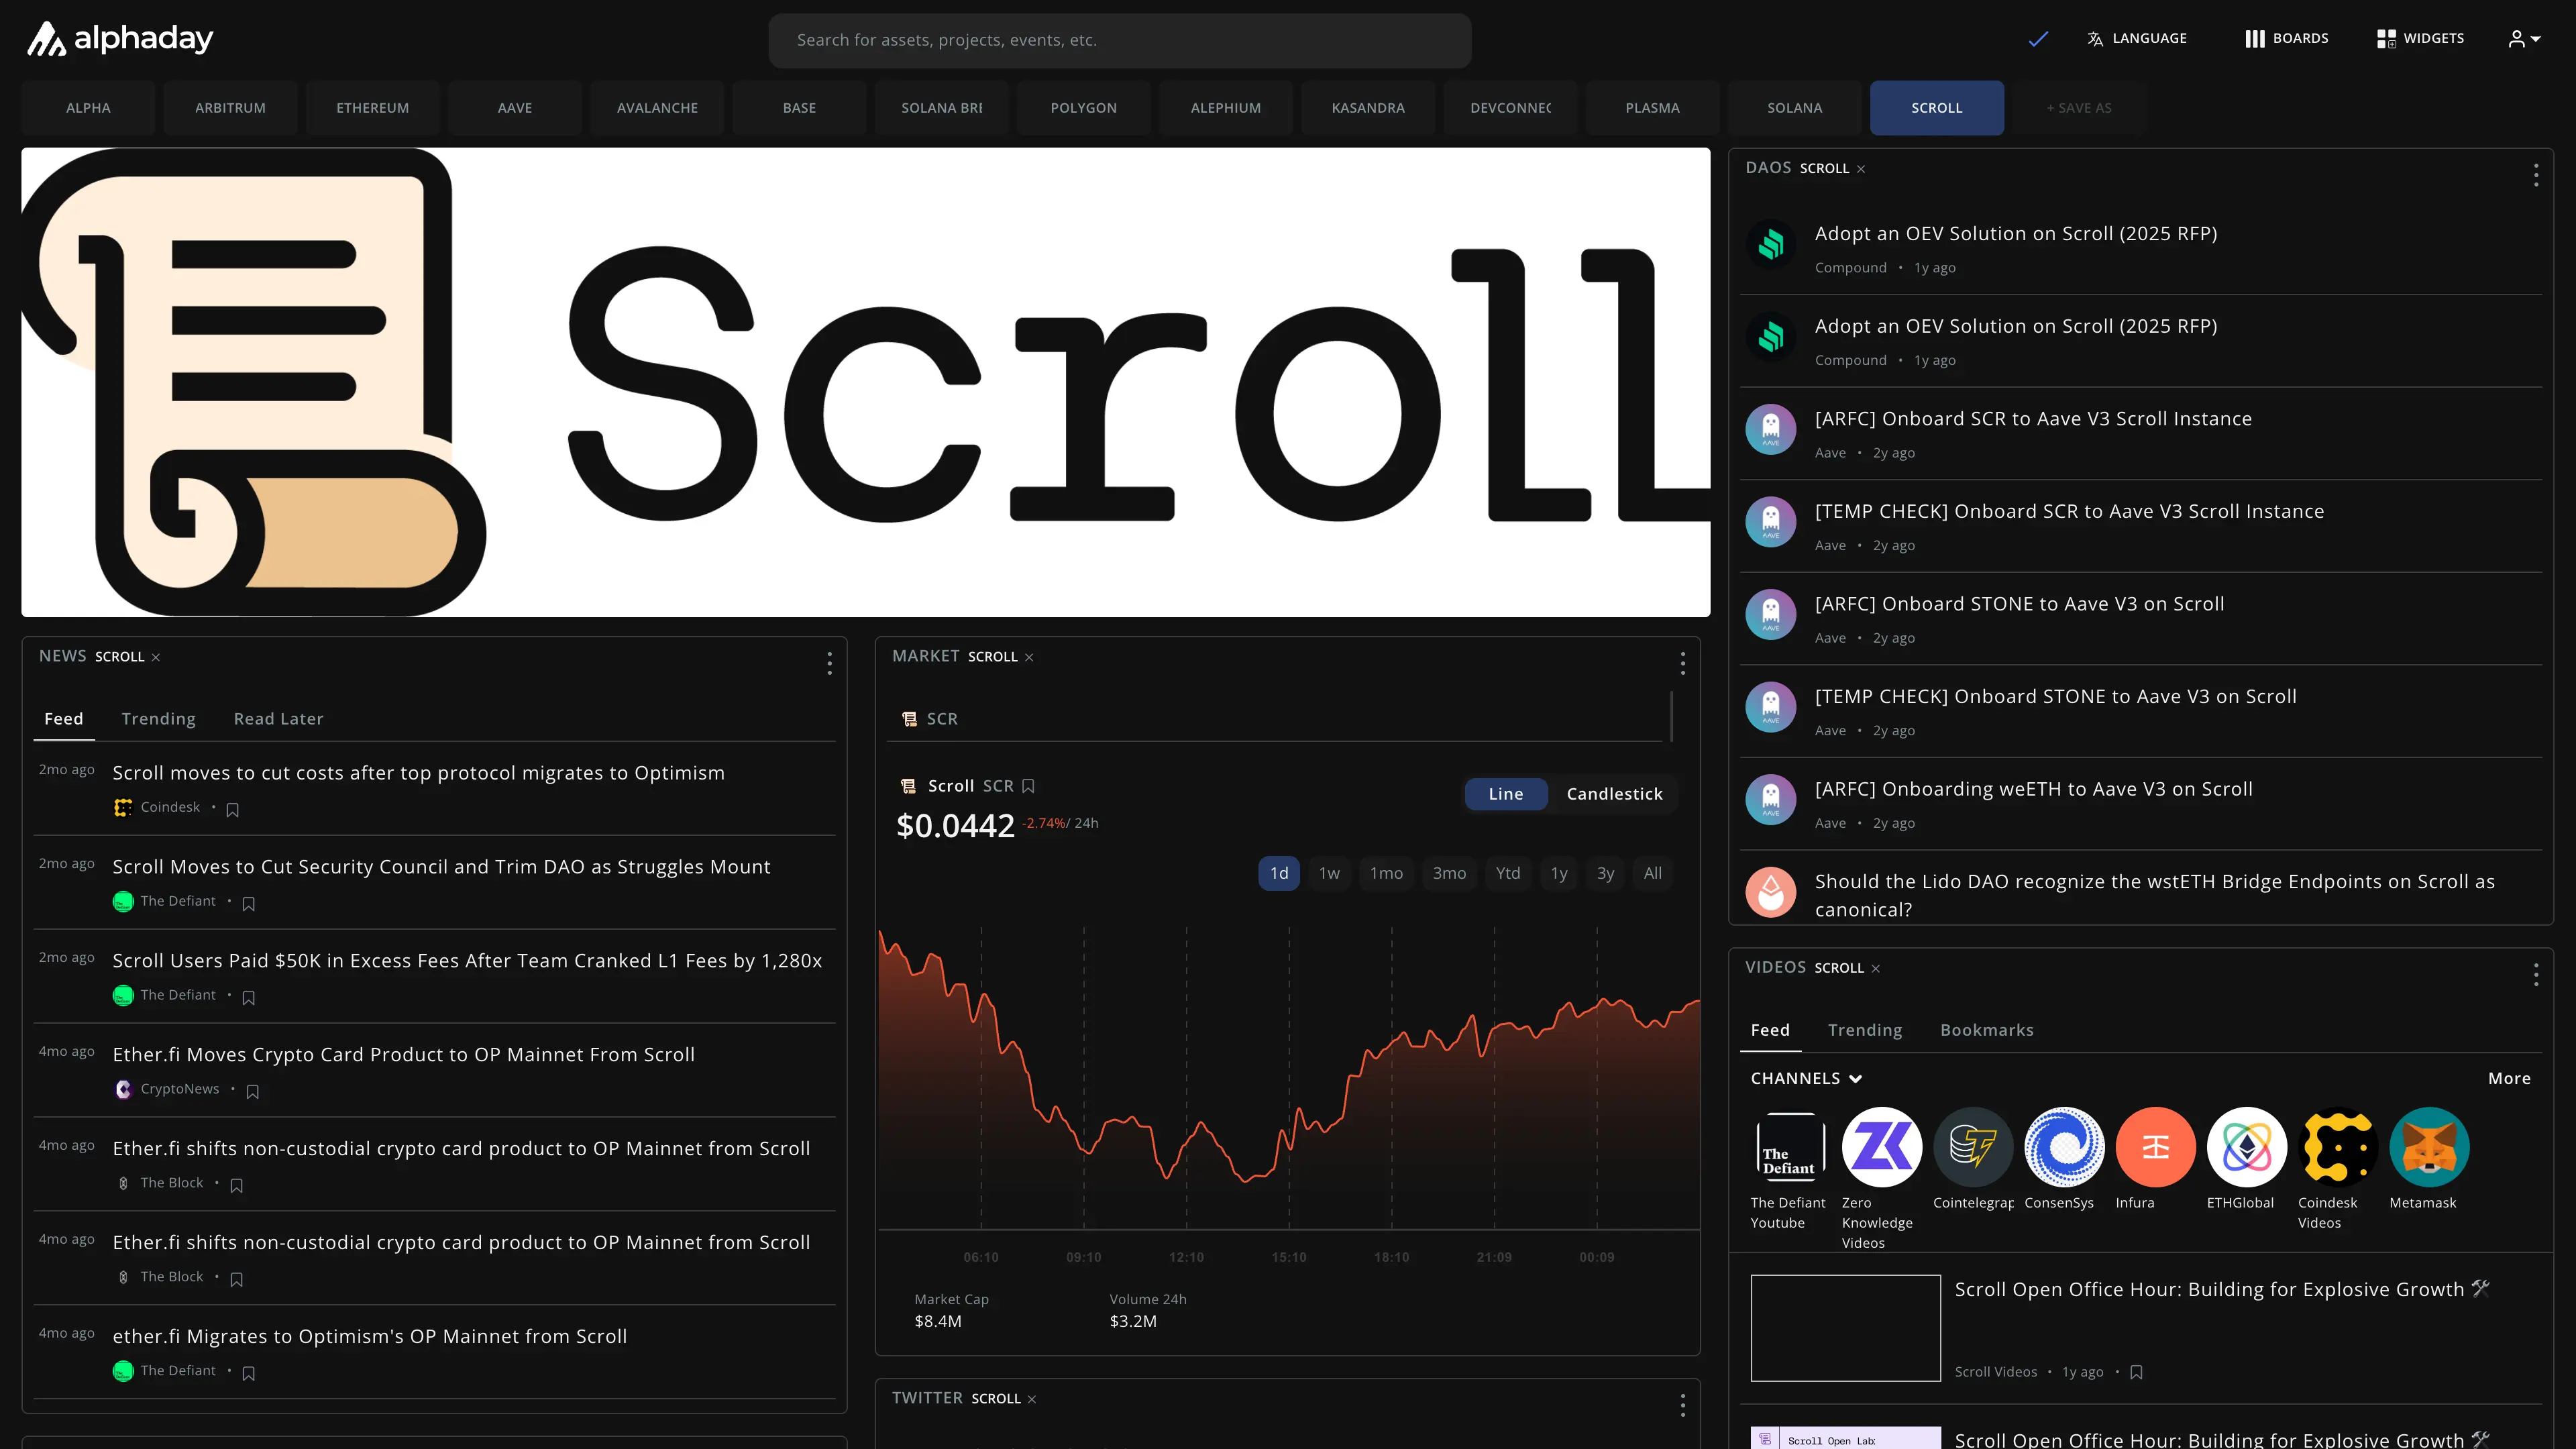Switch to the Ethereum board tab
2576x1449 pixels.
pos(372,108)
